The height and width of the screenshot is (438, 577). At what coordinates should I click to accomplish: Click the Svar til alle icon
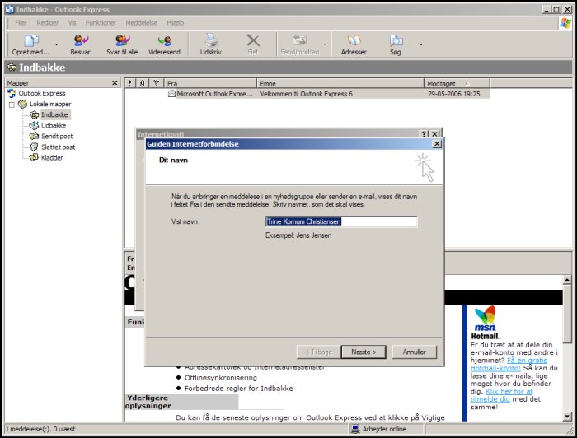coord(122,40)
